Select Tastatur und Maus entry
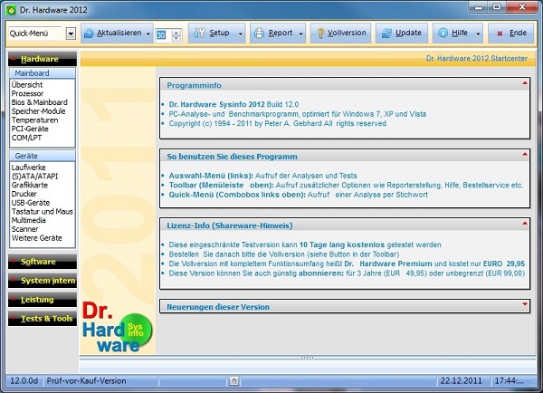The width and height of the screenshot is (543, 393). pyautogui.click(x=43, y=211)
